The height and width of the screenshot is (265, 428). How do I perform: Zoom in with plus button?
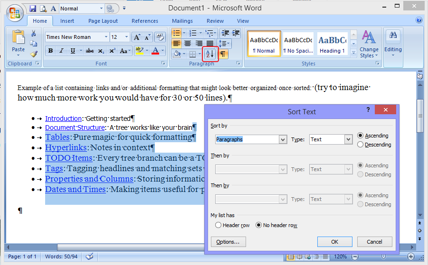click(x=411, y=256)
